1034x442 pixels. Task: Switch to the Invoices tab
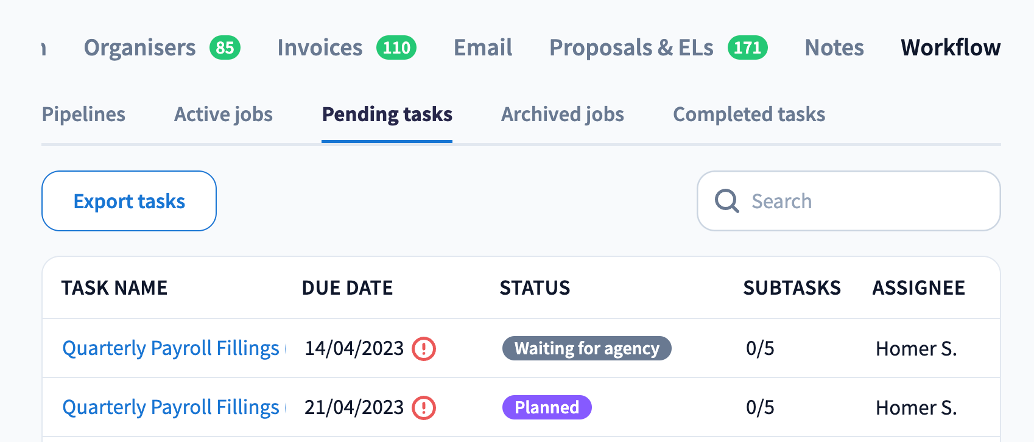coord(320,47)
